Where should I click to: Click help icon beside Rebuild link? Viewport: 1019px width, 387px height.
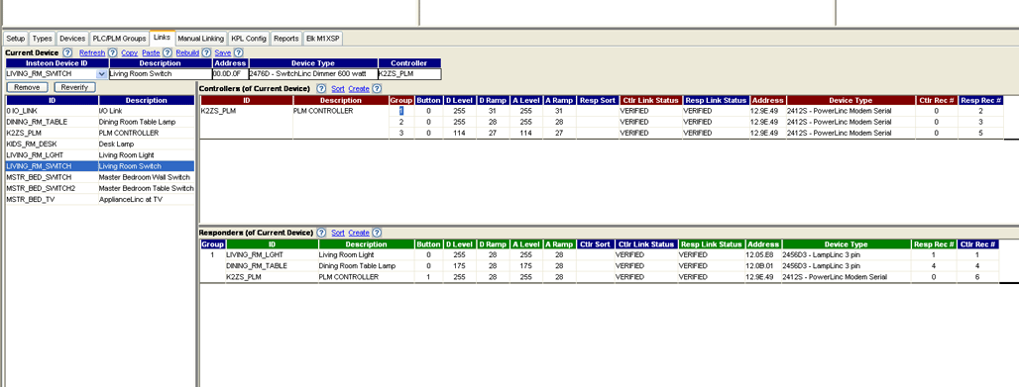(206, 52)
